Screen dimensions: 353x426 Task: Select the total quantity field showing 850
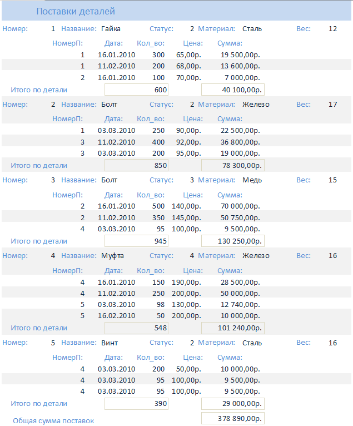(136, 165)
